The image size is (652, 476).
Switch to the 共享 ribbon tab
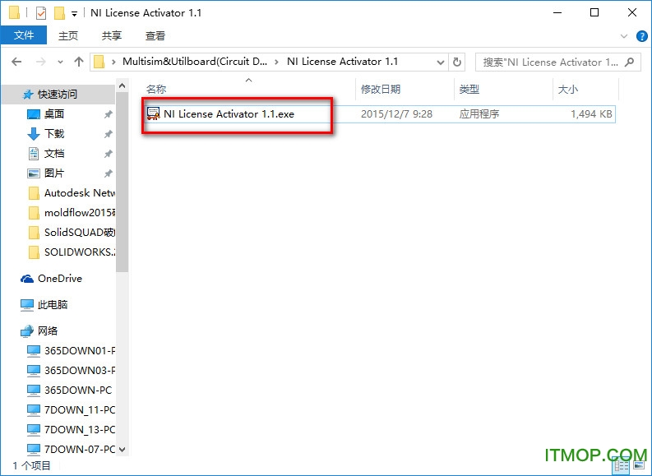click(112, 35)
